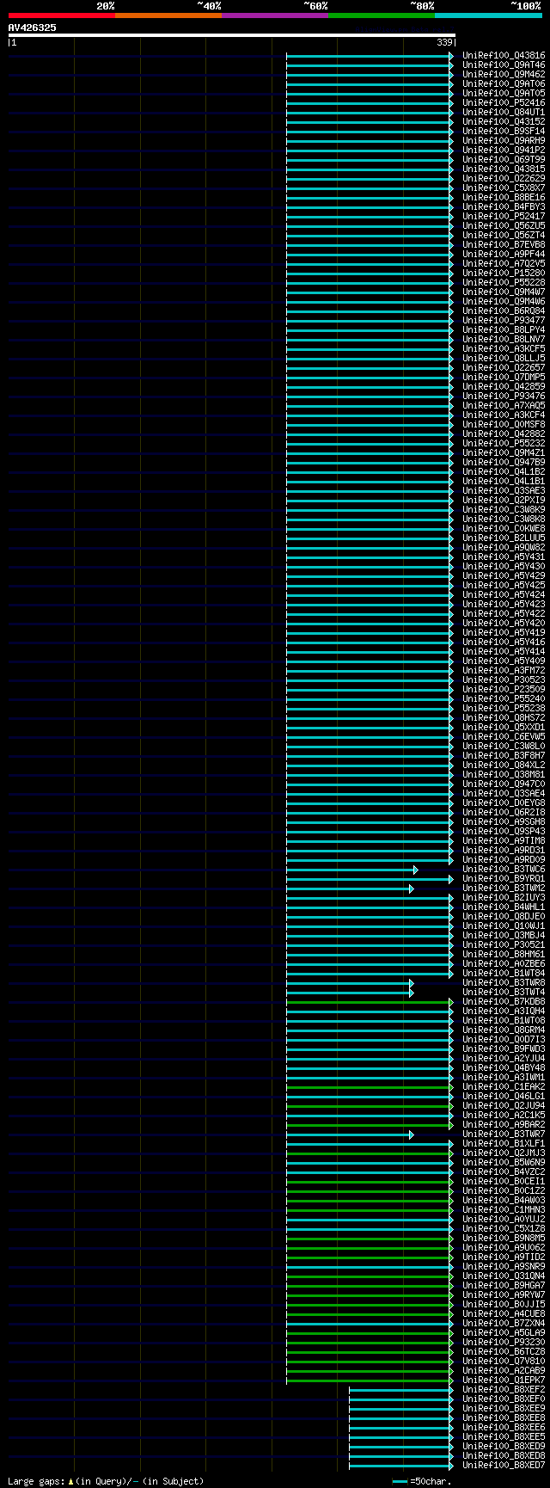Select hit label UniRef100_A9BAR2
This screenshot has width=550, height=1488.
(504, 1124)
